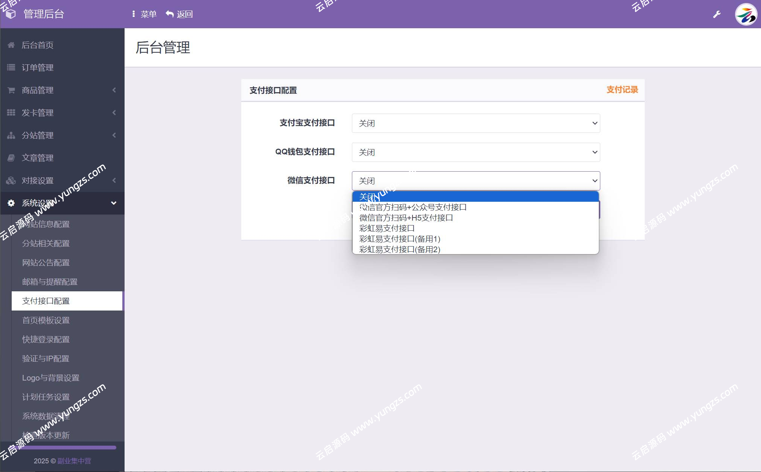Expand the 商品管理 submenu chevron
The image size is (761, 472).
(114, 90)
